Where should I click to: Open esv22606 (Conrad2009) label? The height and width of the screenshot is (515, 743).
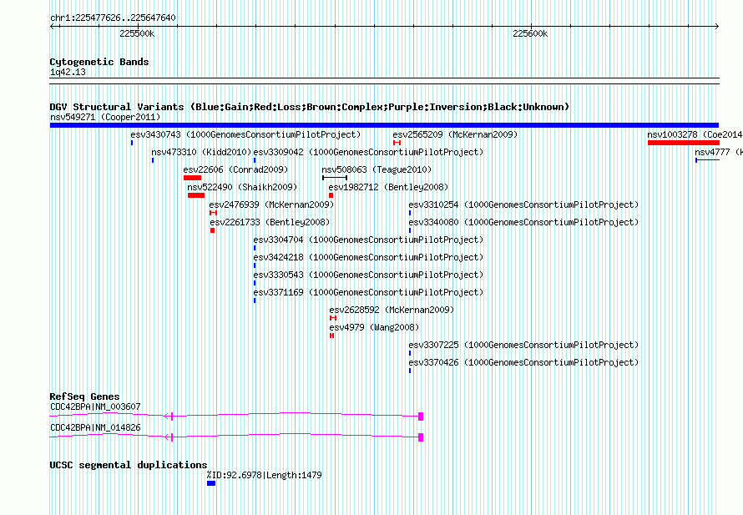coord(235,169)
